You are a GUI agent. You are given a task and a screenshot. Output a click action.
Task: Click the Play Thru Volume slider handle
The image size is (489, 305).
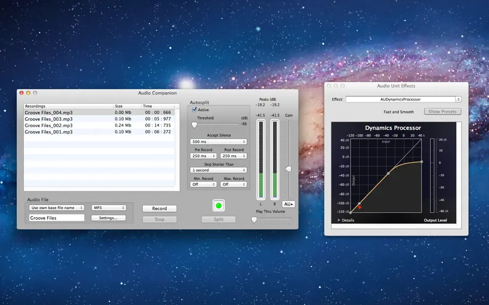click(x=254, y=220)
